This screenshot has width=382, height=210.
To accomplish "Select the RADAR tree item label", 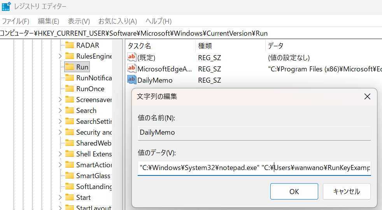I will 88,45.
